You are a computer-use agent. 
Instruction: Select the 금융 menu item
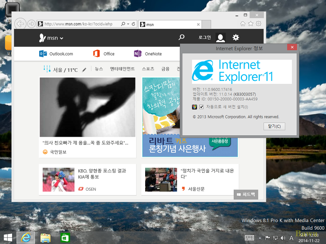[165, 69]
